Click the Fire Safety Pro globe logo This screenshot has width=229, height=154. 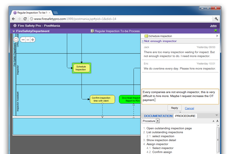click(x=15, y=25)
